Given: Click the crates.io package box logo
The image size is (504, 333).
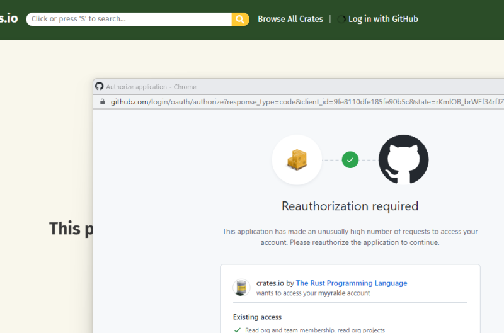Looking at the screenshot, I should pos(297,160).
